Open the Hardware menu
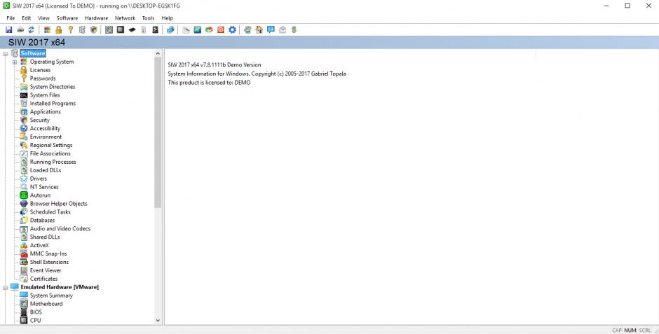 (96, 18)
